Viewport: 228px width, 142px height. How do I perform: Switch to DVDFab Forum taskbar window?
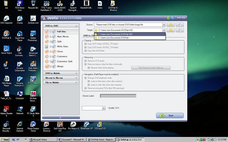click(101, 140)
